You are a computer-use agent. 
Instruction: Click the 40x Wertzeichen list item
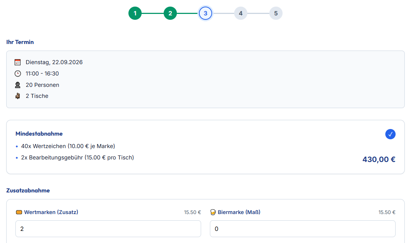point(68,146)
